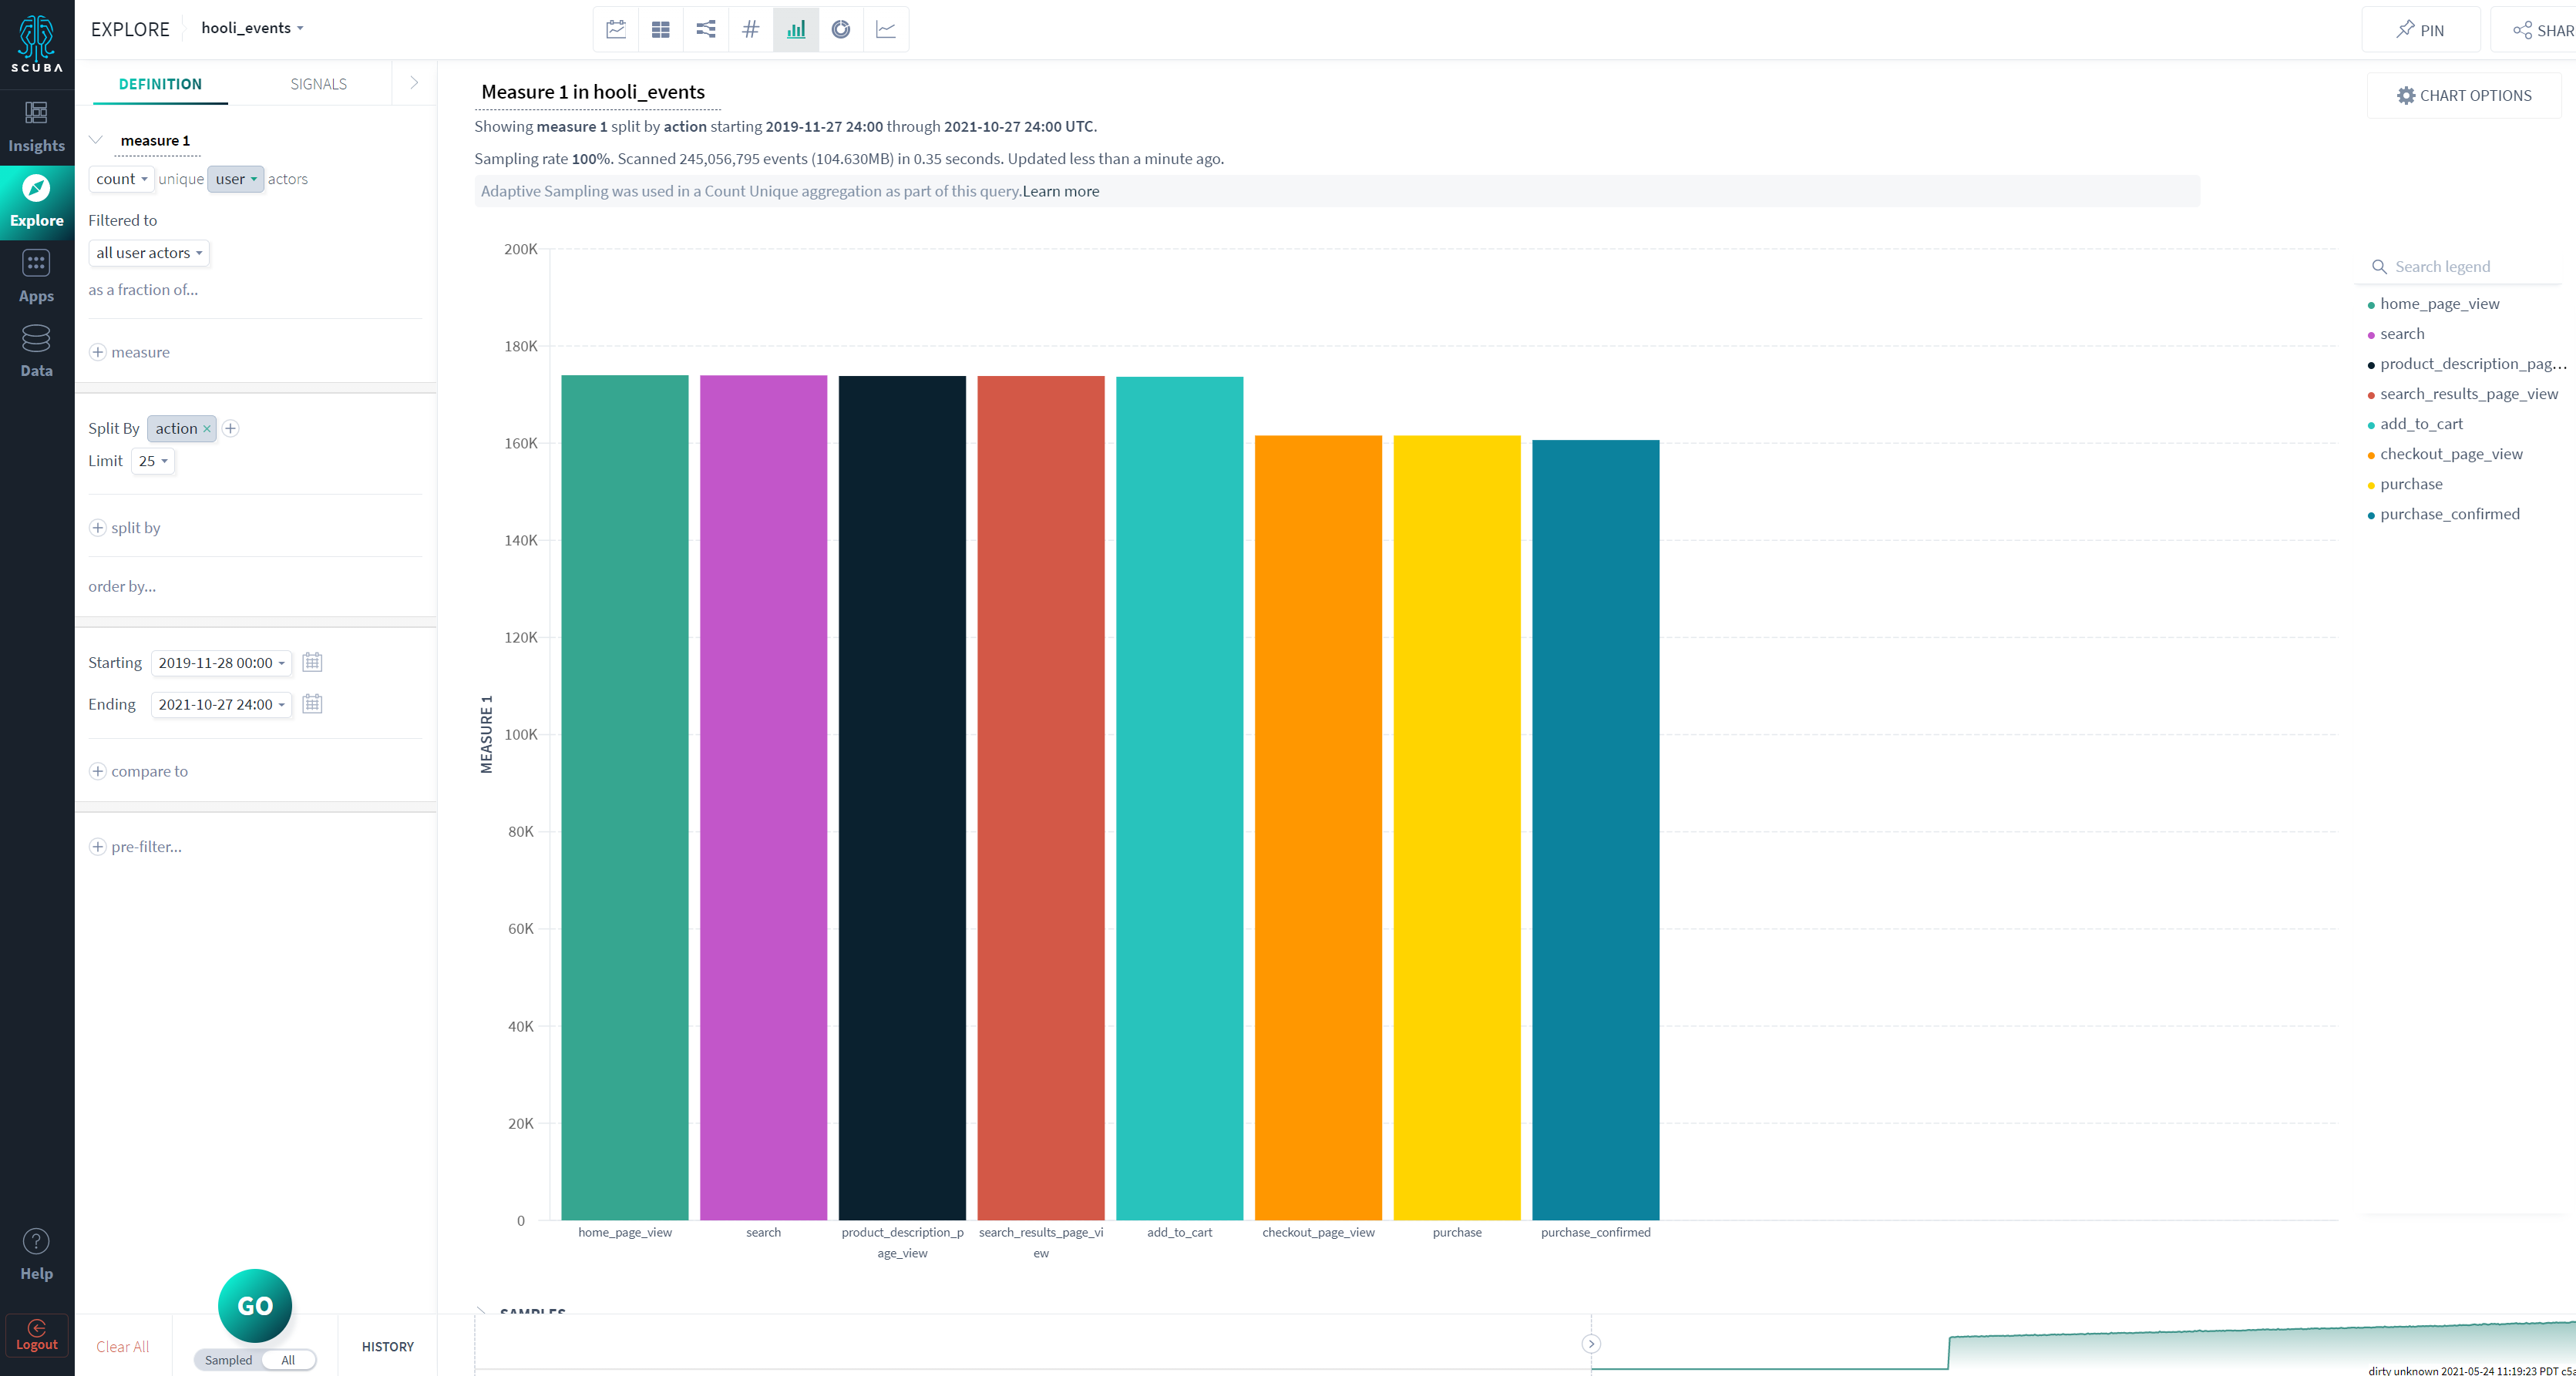The image size is (2576, 1376).
Task: Open Explore in the sidebar
Action: [37, 202]
